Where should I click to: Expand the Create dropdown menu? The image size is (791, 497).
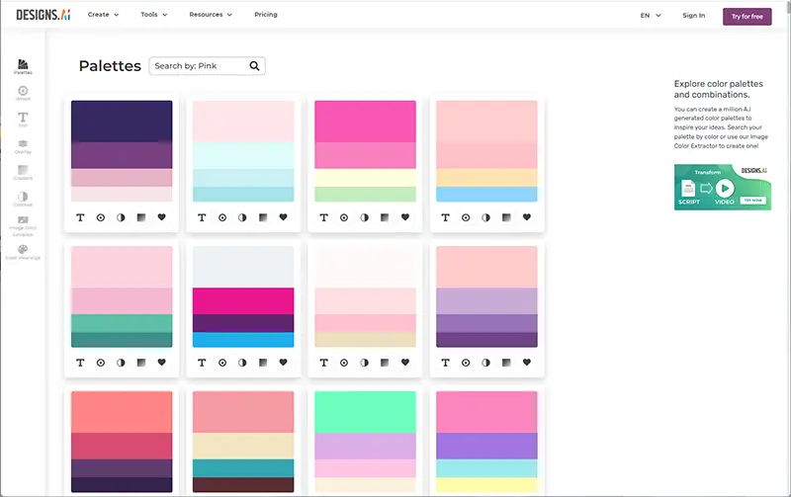tap(103, 15)
